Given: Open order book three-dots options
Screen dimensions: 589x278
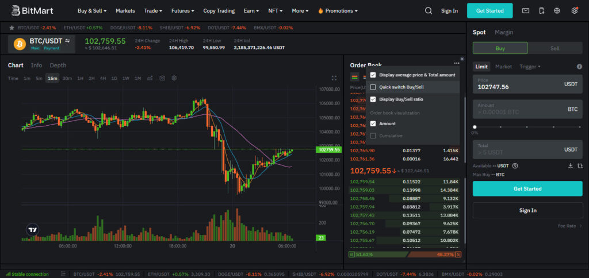Looking at the screenshot, I should (x=457, y=64).
